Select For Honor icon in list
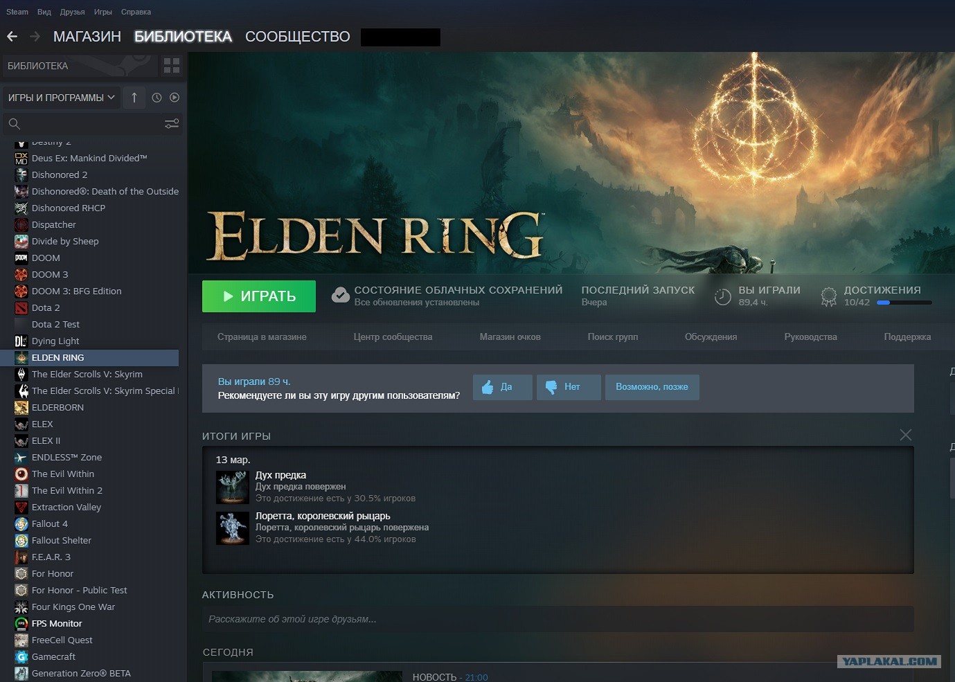The width and height of the screenshot is (955, 682). tap(21, 574)
